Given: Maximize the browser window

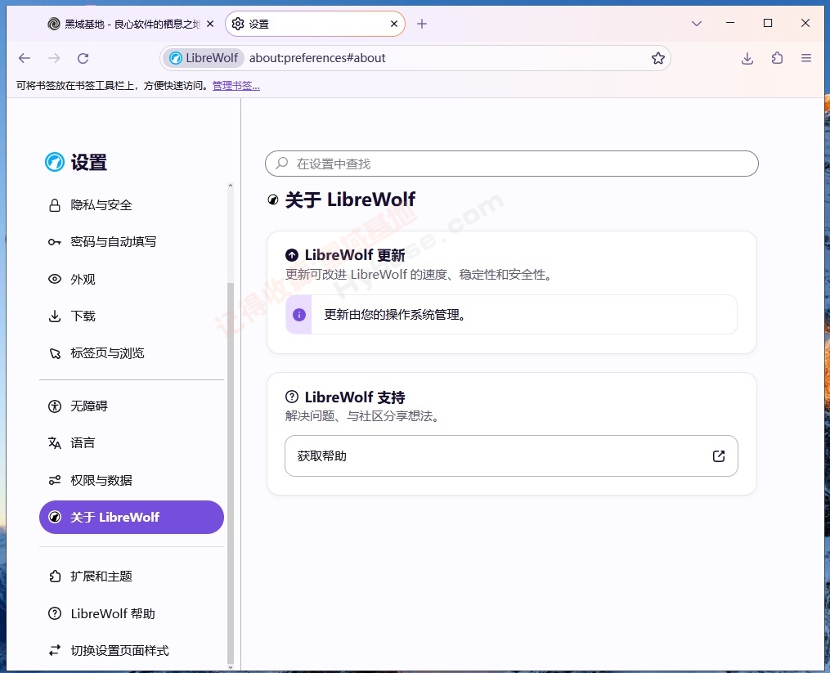Looking at the screenshot, I should 768,23.
